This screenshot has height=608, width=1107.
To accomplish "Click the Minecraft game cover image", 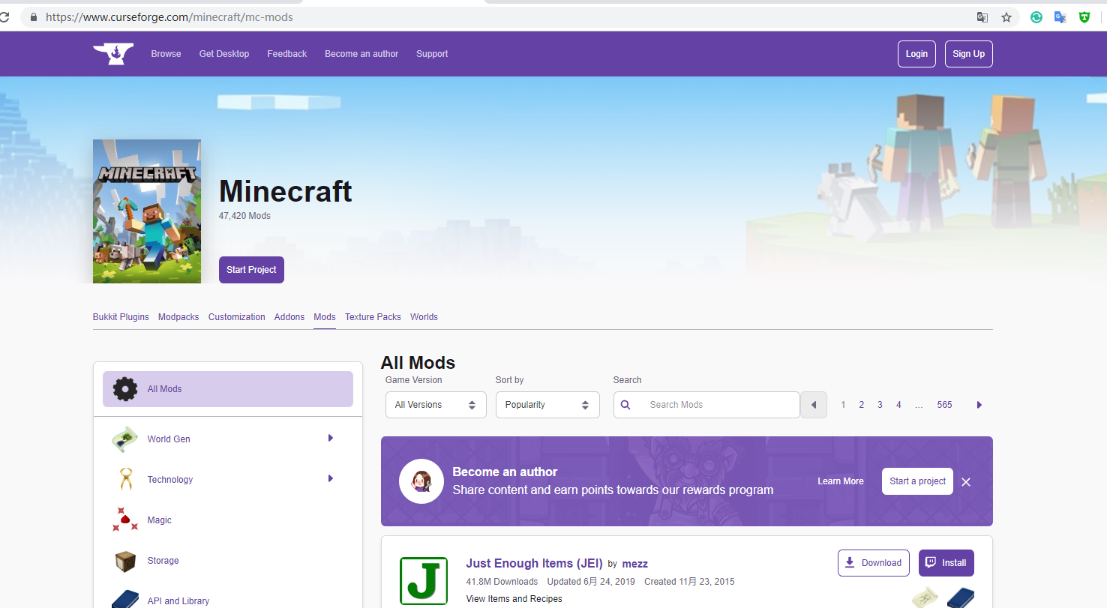I will pos(147,211).
